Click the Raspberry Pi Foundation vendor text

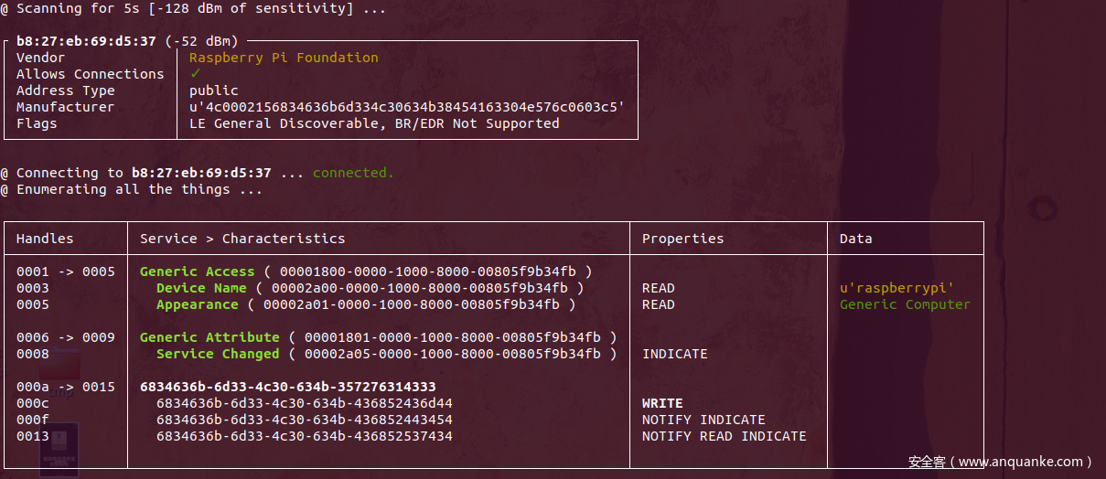coord(284,58)
